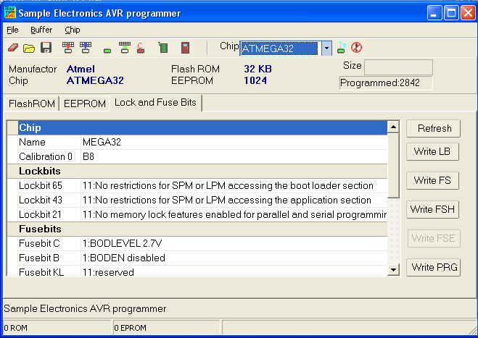Click the red lock chip toolbar icon
The width and height of the screenshot is (478, 338).
click(x=141, y=48)
